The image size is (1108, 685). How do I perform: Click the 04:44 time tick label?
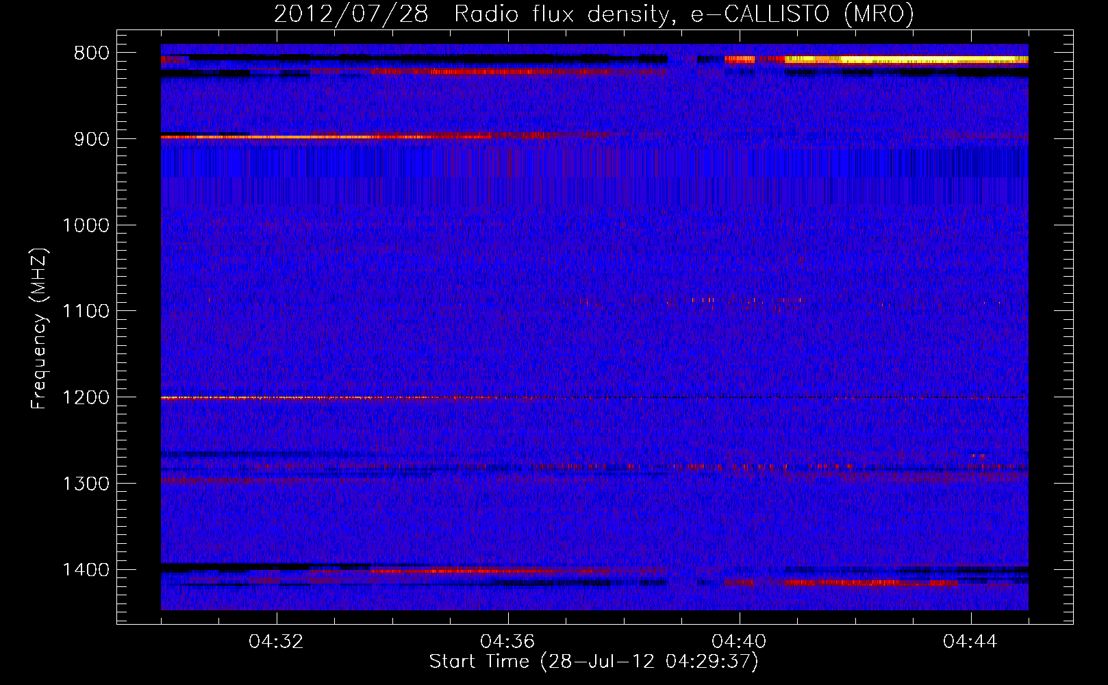click(970, 642)
